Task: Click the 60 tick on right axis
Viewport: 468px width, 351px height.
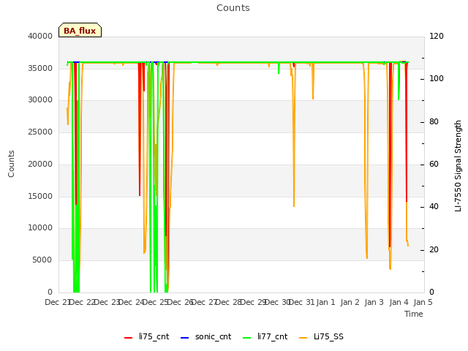Action: point(434,164)
